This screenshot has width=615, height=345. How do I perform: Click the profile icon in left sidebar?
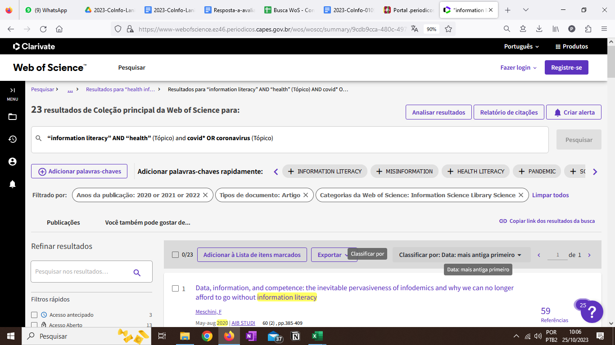[x=13, y=162]
